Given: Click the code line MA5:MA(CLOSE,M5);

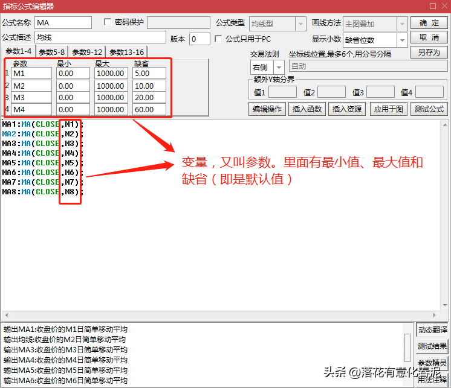Looking at the screenshot, I should click(42, 163).
